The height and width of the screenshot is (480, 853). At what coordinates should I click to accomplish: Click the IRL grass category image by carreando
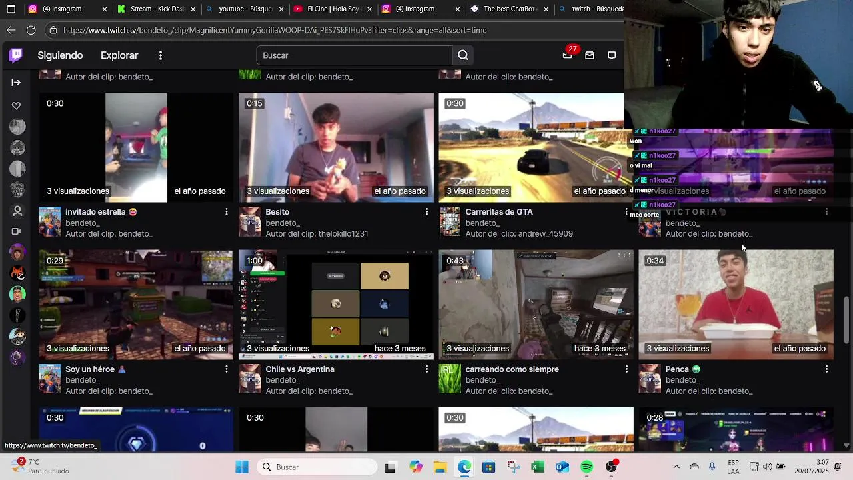(450, 379)
